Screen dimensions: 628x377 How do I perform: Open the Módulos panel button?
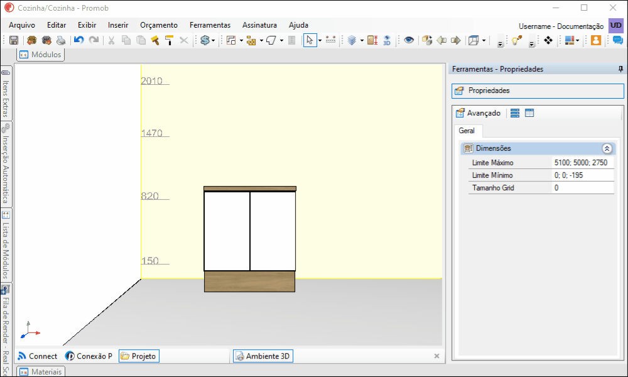(x=40, y=55)
